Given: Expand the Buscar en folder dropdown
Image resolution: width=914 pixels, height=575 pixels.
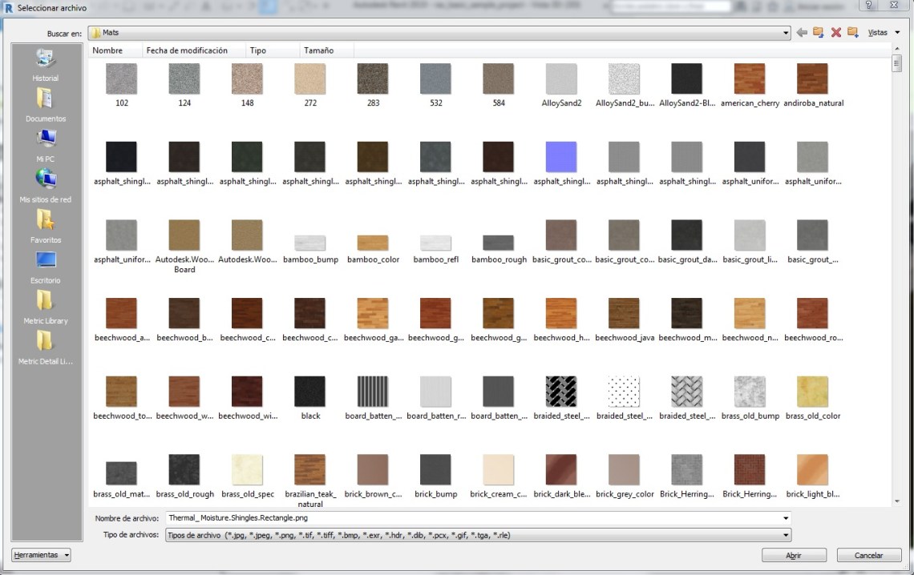Looking at the screenshot, I should [x=786, y=33].
